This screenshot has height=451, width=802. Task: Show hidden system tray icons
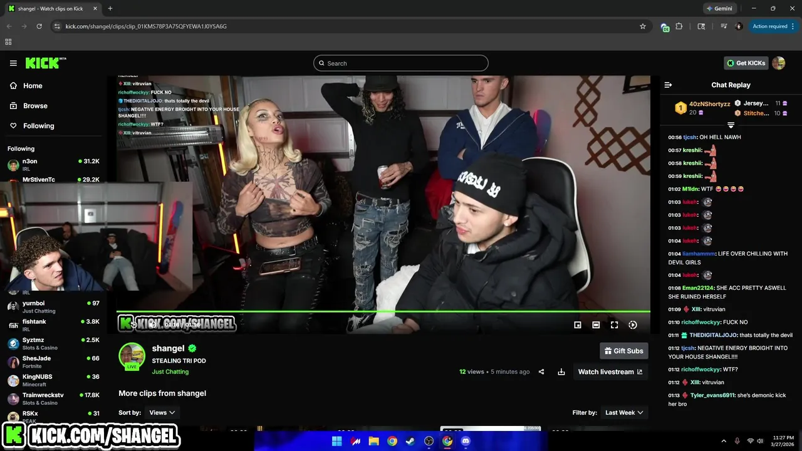pos(724,441)
